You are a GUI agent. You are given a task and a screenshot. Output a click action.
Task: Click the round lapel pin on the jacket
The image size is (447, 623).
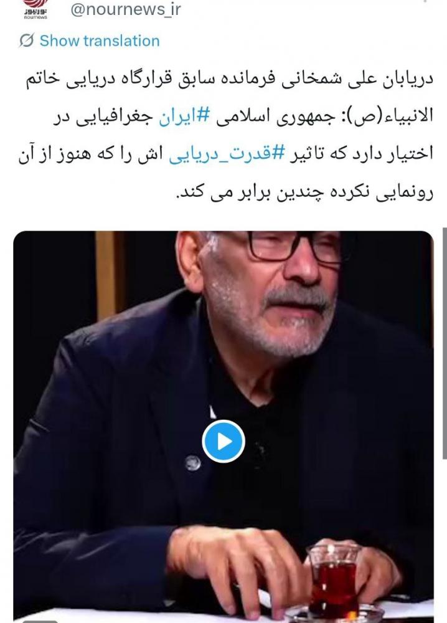(192, 464)
